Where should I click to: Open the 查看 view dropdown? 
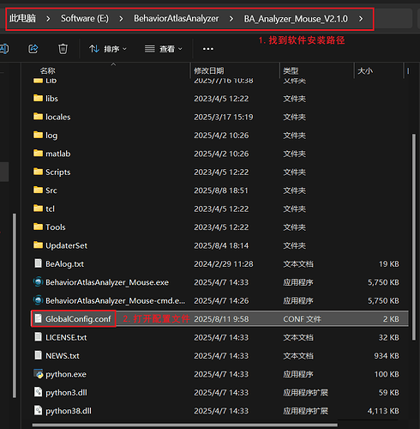(163, 49)
